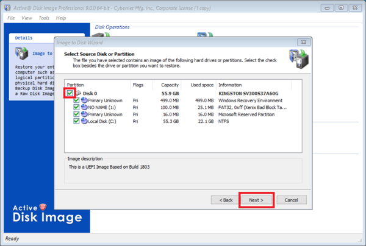This screenshot has width=366, height=246.
Task: Click the Active@ Disk Image title bar app icon
Action: [x=7, y=8]
